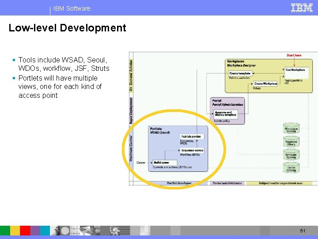Click the 'Start here' red label

click(x=294, y=55)
